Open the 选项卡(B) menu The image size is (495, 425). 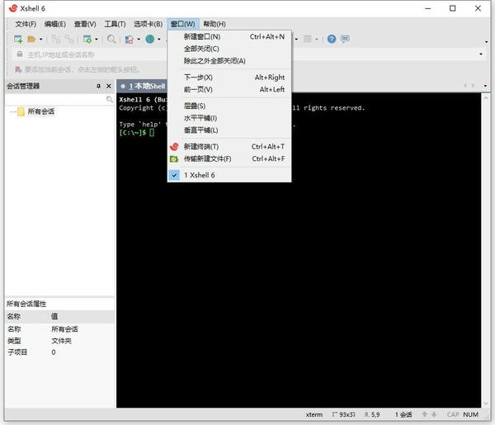(x=148, y=24)
